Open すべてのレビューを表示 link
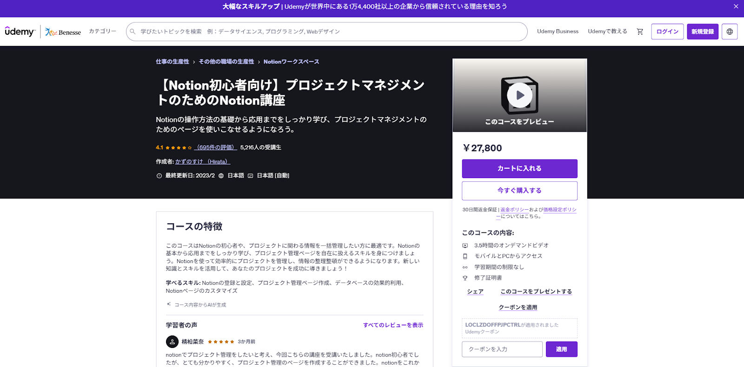The height and width of the screenshot is (367, 744). click(393, 325)
